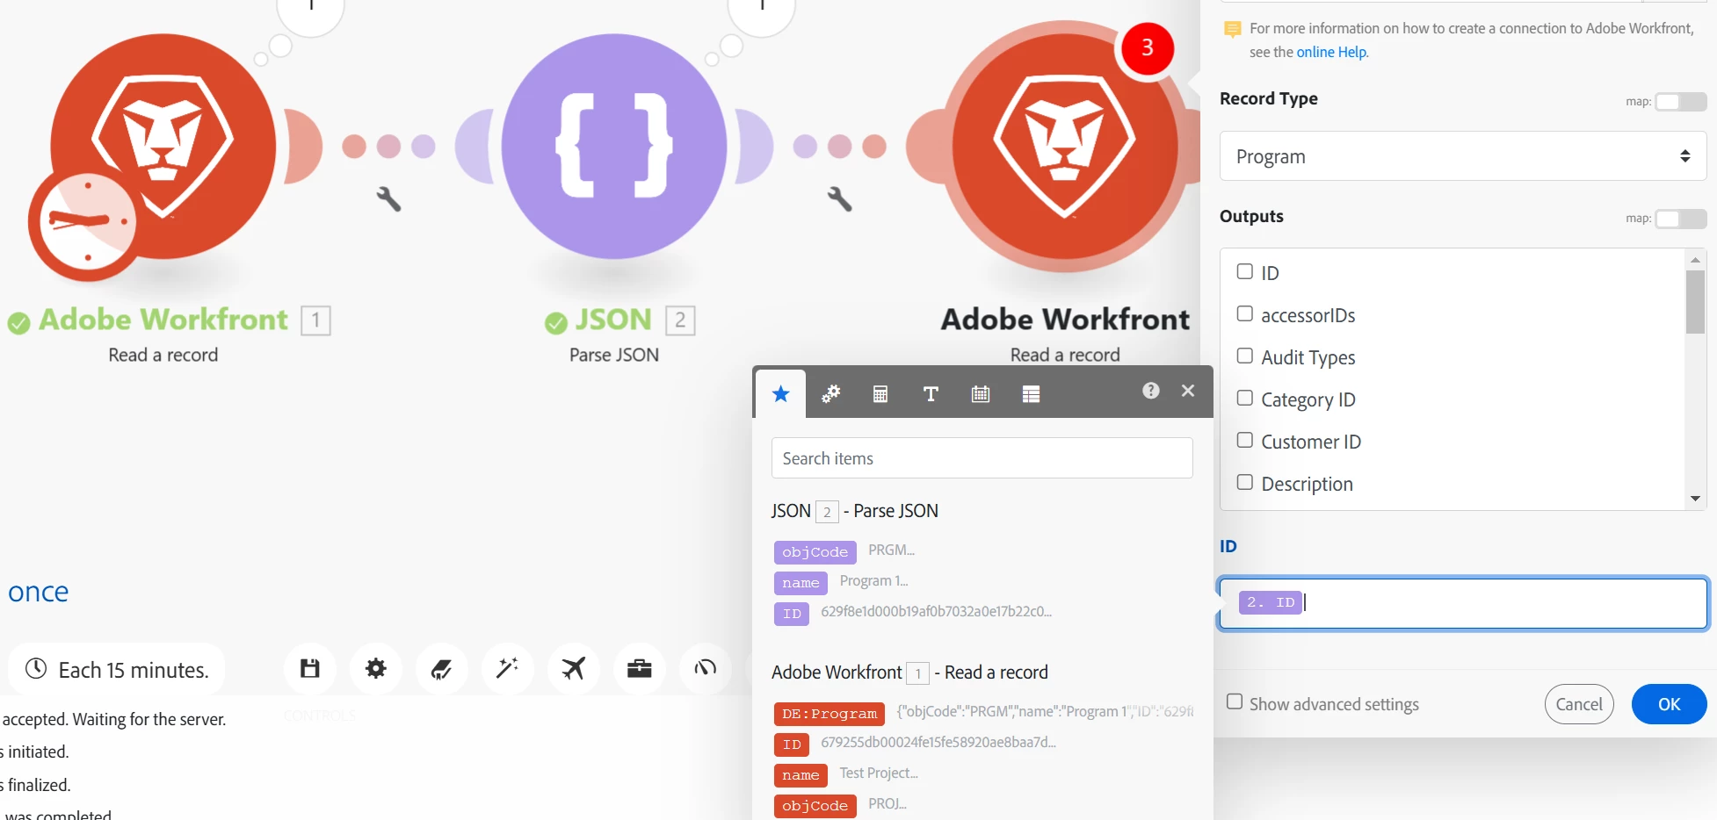This screenshot has height=820, width=1717.
Task: Select the 2. ID pill in the ID field
Action: coord(1271,602)
